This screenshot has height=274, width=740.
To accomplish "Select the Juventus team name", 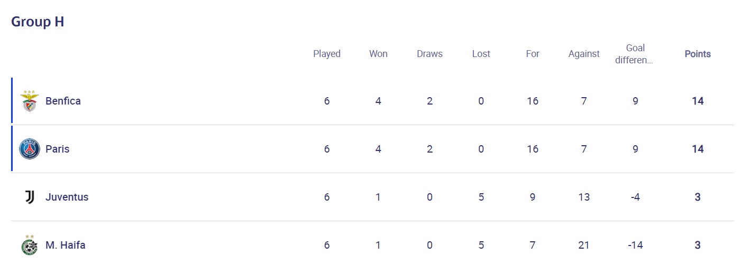I will point(67,197).
